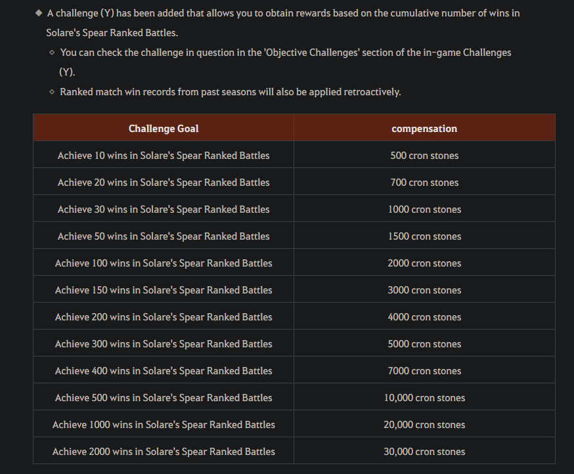Image resolution: width=574 pixels, height=474 pixels.
Task: Click 'Achieve 1000 wins in Solare's Spear Ranked Battles'
Action: (164, 425)
